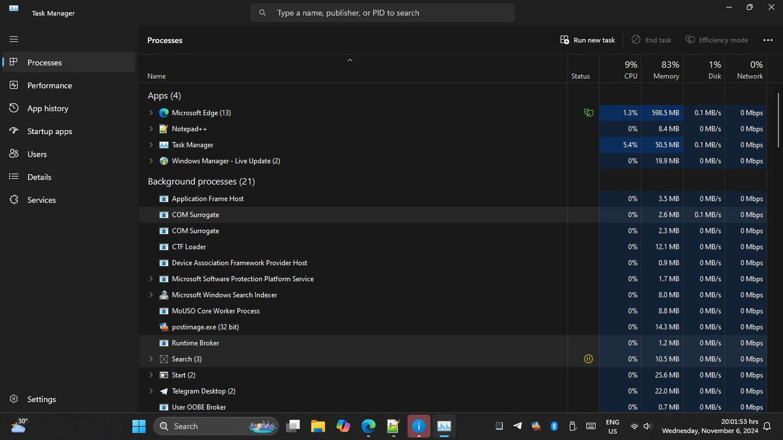783x440 pixels.
Task: Expand the Start (2) process group
Action: [151, 375]
